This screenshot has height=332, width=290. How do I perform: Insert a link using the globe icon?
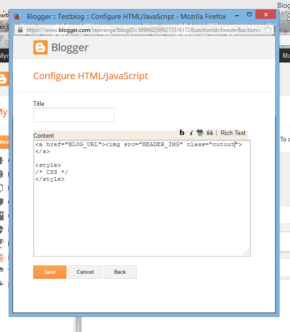coord(200,133)
